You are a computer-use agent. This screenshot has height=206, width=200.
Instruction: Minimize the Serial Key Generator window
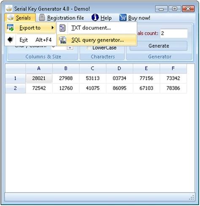(x=161, y=9)
